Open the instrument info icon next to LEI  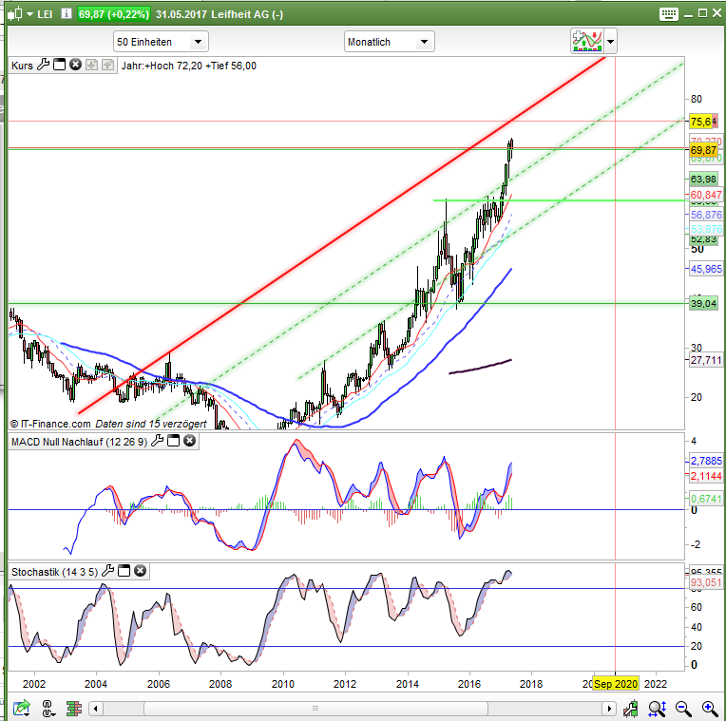click(67, 14)
